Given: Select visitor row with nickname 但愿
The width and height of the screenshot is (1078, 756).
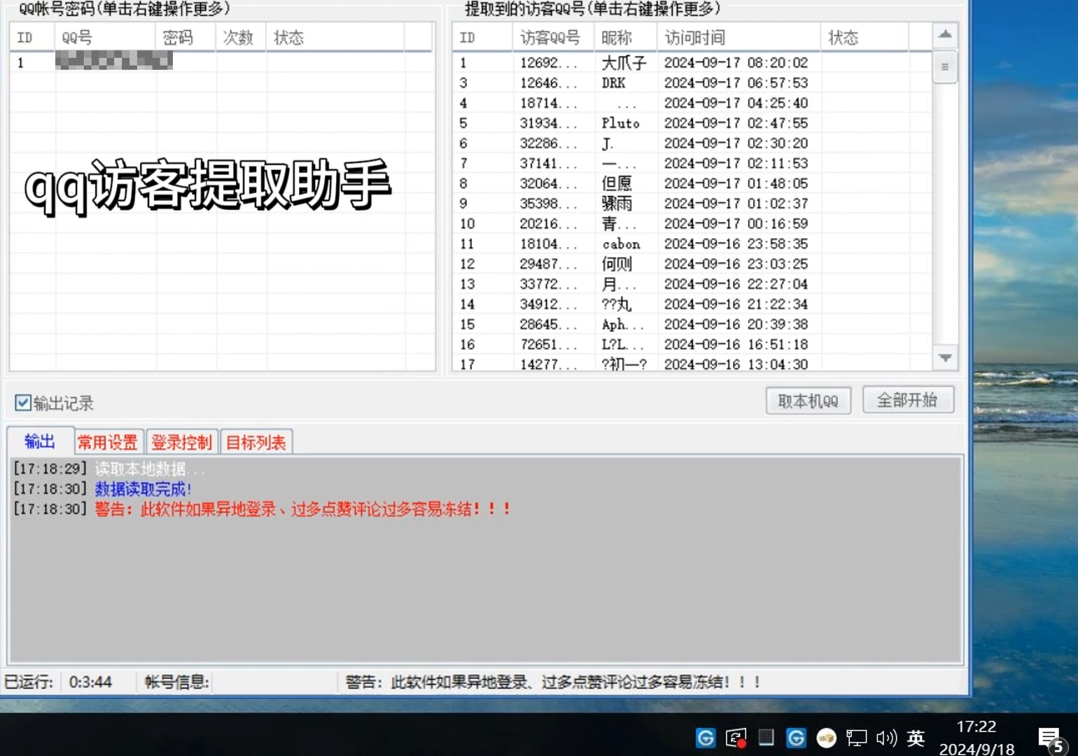Looking at the screenshot, I should coord(692,183).
